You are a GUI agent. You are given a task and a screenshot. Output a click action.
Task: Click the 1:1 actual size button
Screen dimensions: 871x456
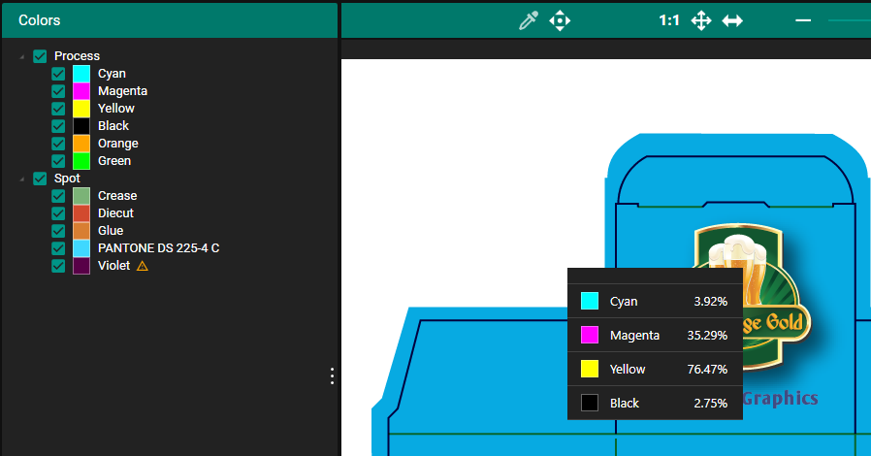pyautogui.click(x=668, y=20)
